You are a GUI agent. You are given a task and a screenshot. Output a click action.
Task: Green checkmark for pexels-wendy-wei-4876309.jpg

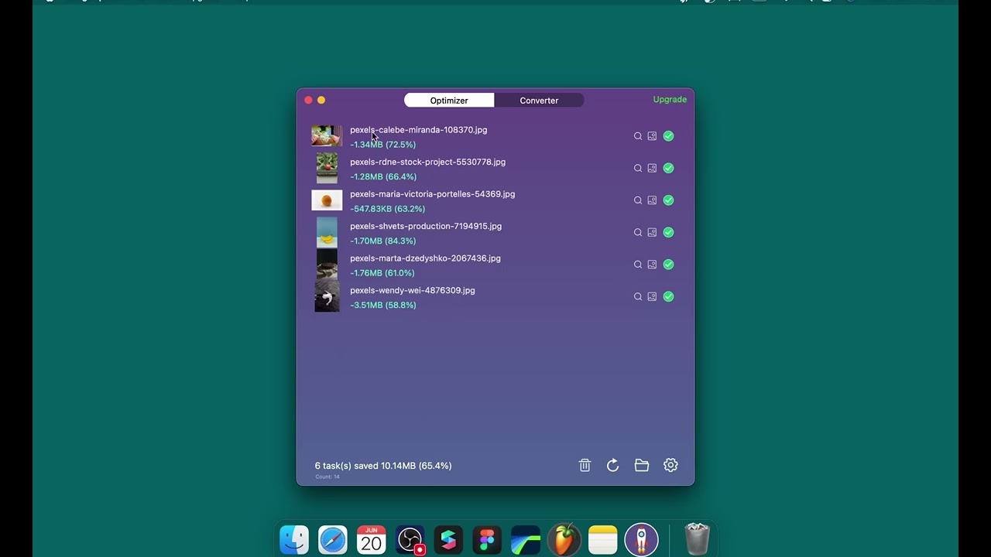668,296
